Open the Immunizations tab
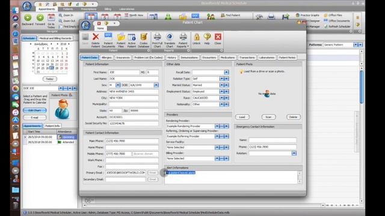385x216 pixels. pyautogui.click(x=189, y=58)
